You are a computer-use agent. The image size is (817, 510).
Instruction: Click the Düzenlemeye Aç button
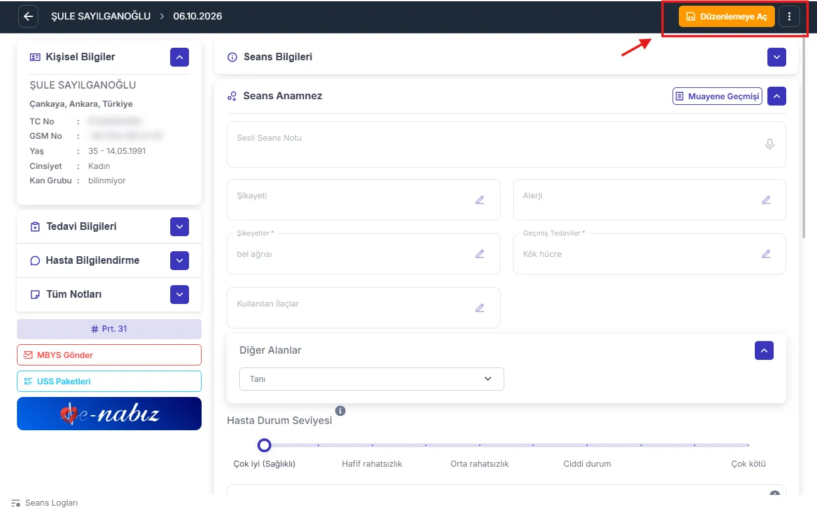tap(727, 16)
